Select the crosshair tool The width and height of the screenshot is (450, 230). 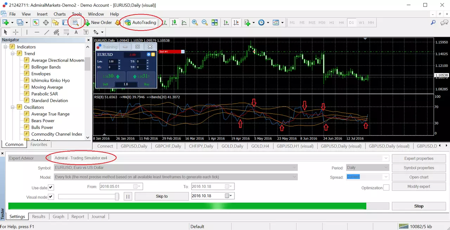tap(15, 32)
